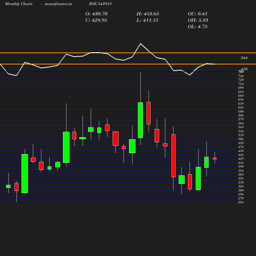Click price axis label "549"
This screenshot has width=256, height=256.
point(241,127)
